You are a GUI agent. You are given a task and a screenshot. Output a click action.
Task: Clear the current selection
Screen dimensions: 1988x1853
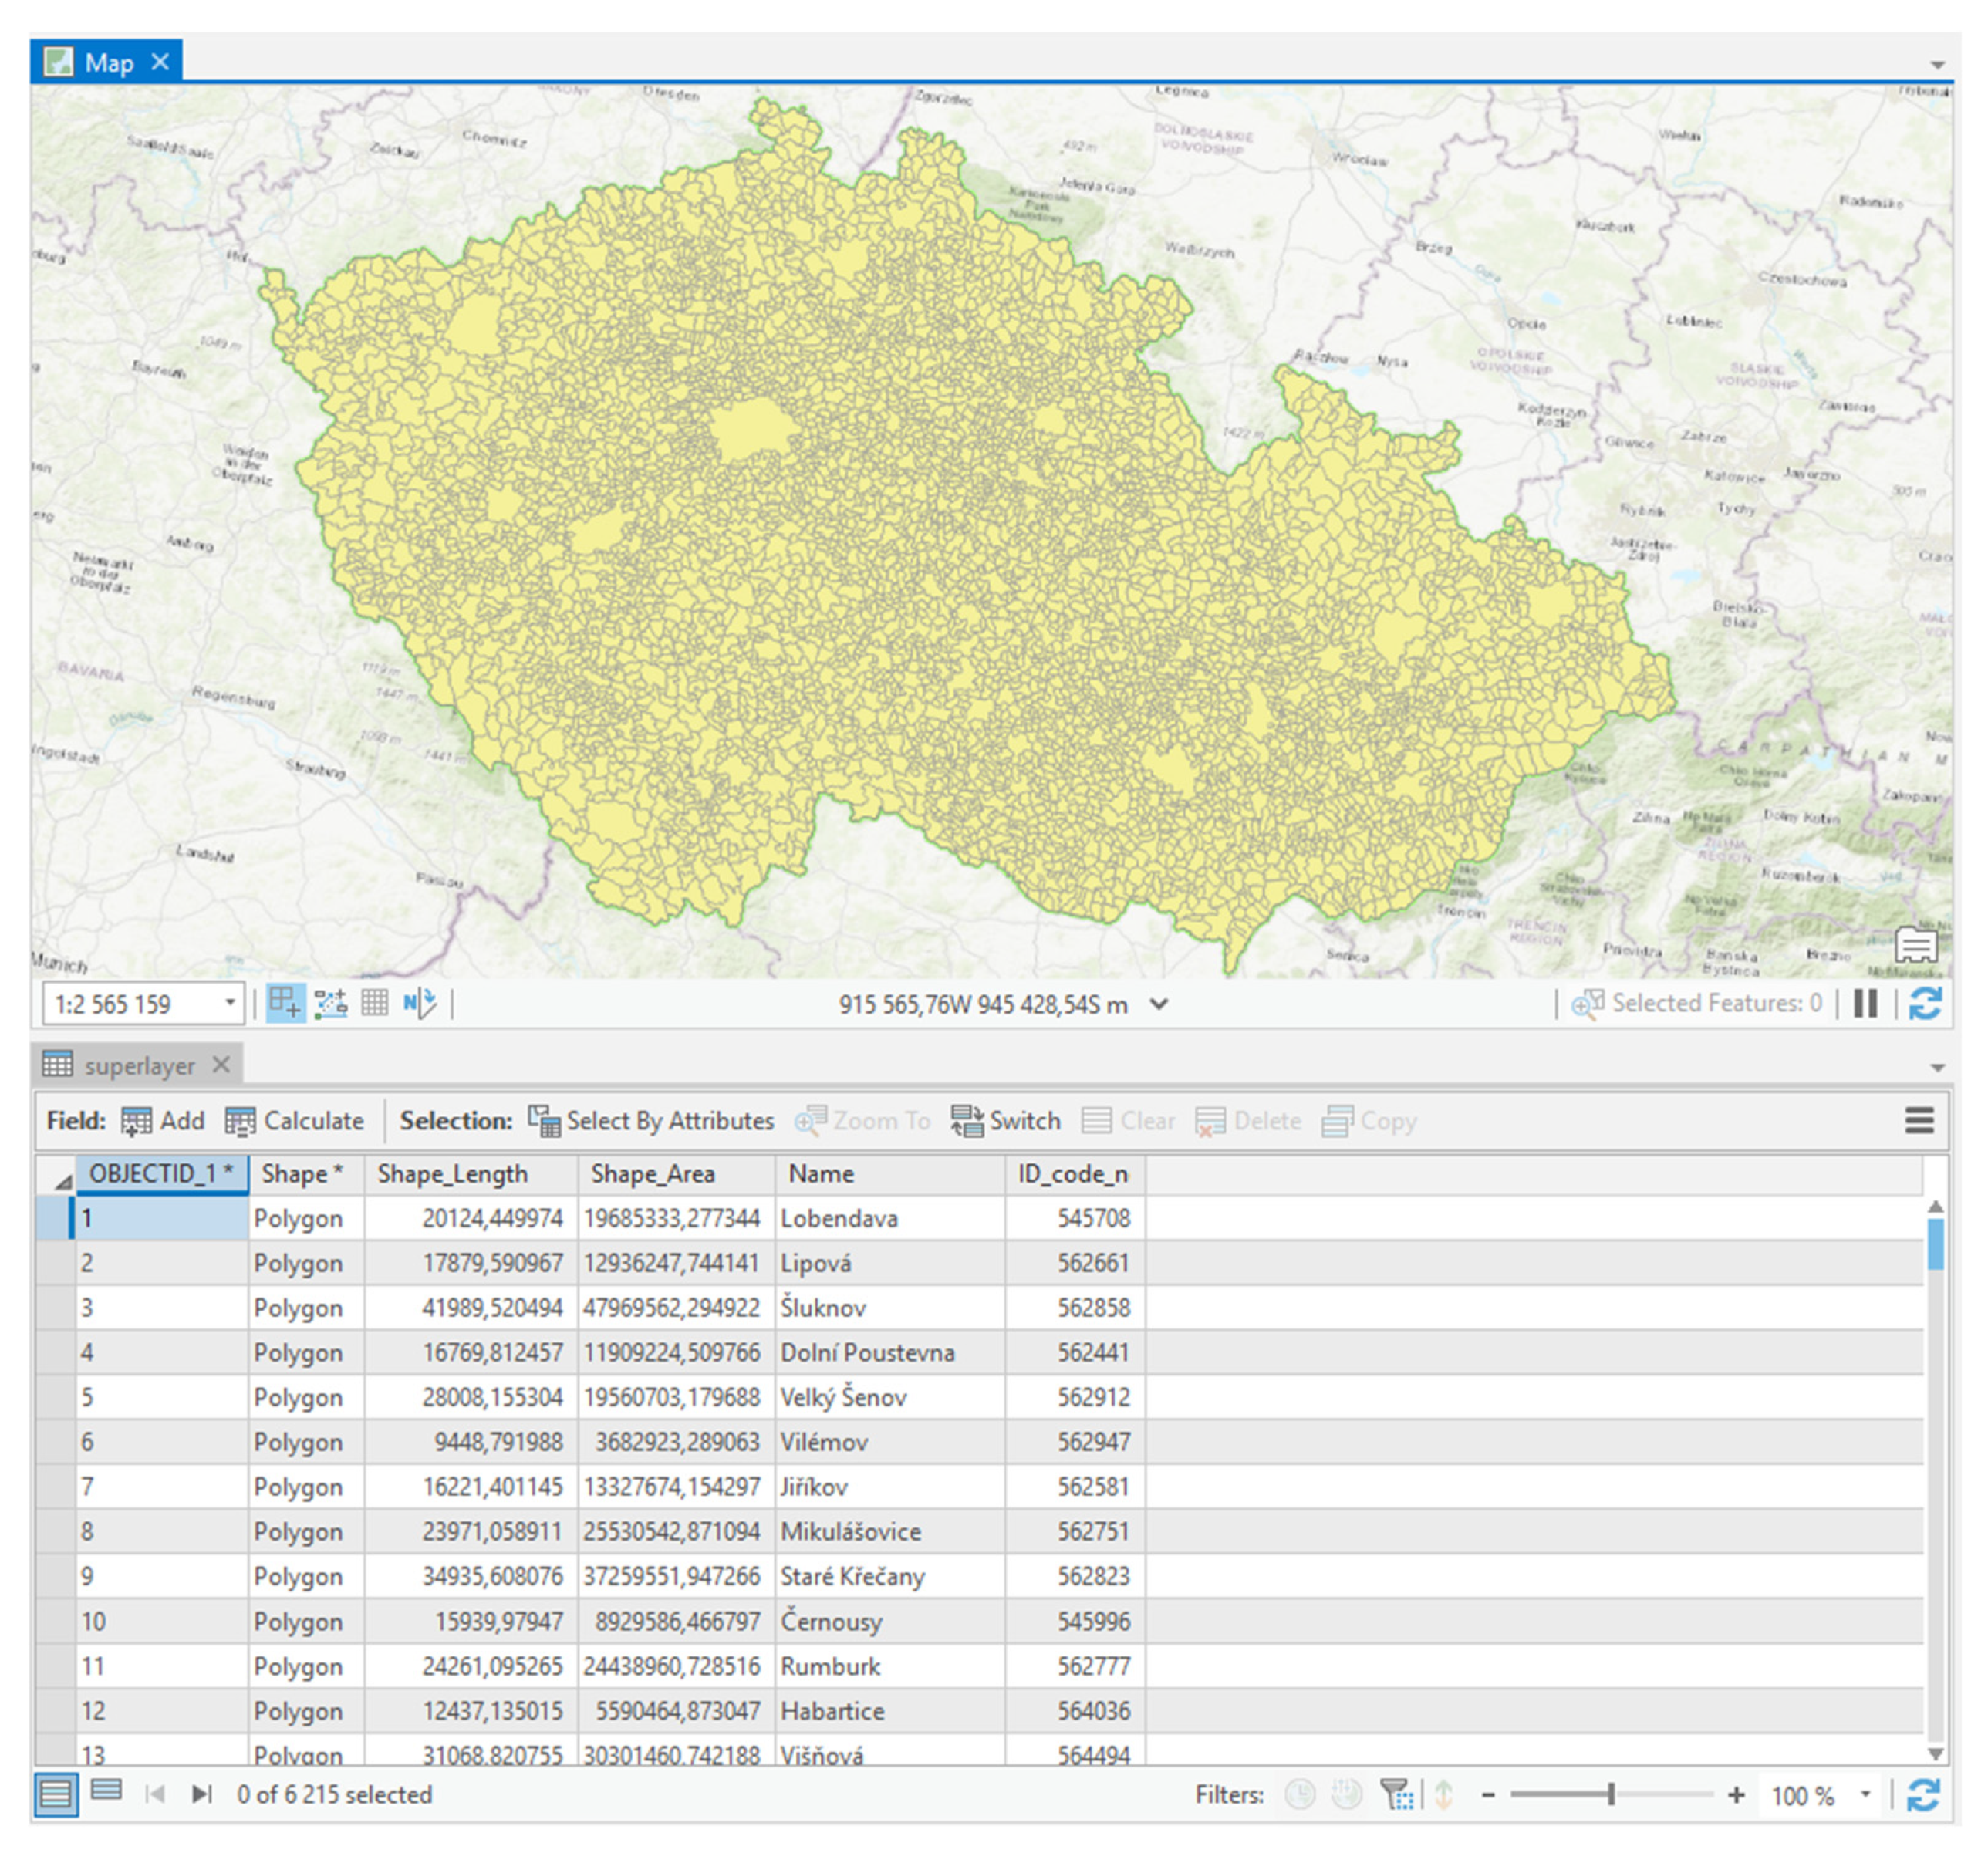pyautogui.click(x=1129, y=1121)
